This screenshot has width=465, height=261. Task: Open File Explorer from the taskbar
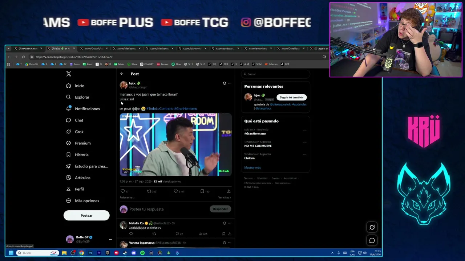64,253
